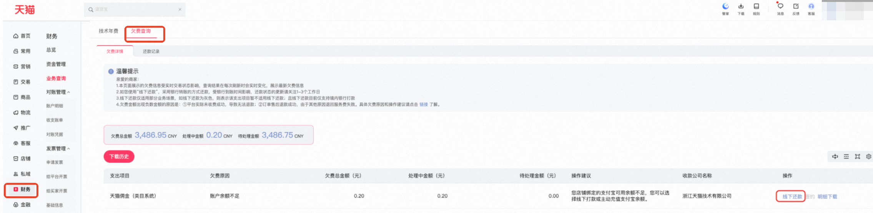
Task: Click the 天猫佣金（类目系统） cell
Action: 133,196
